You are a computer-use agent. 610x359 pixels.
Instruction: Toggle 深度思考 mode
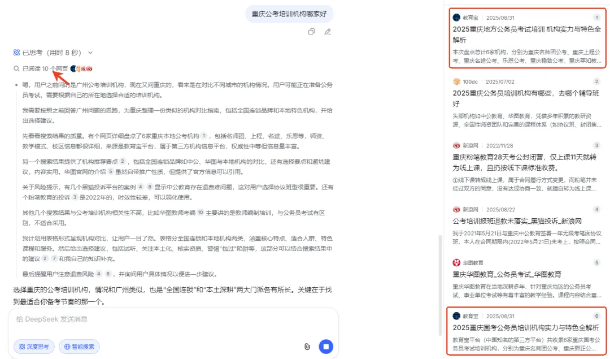pos(34,347)
